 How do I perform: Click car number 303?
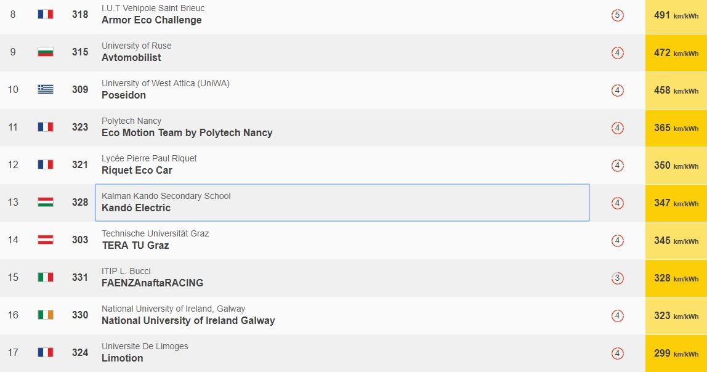point(80,240)
